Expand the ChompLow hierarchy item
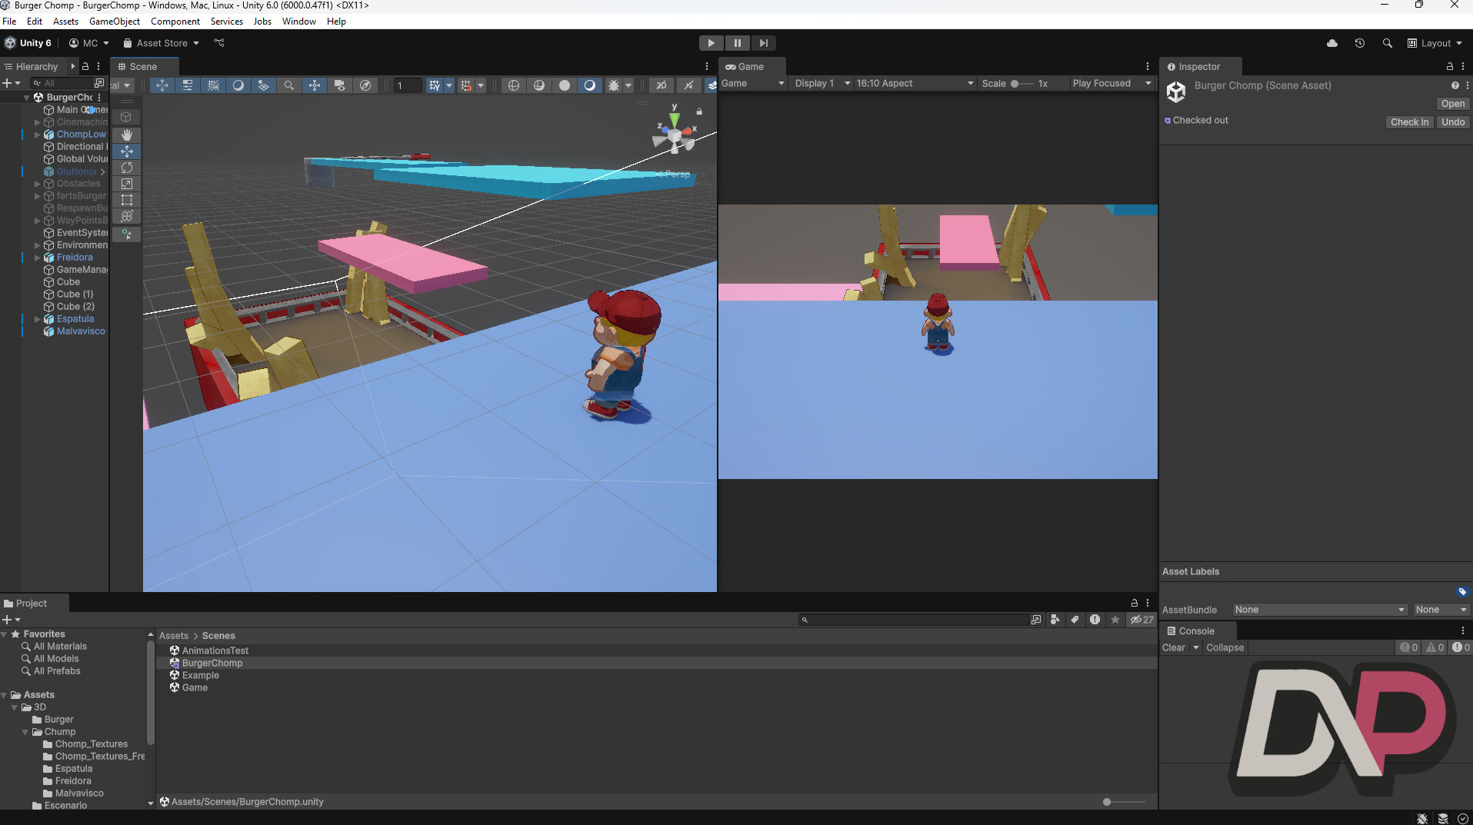Image resolution: width=1473 pixels, height=825 pixels. (37, 135)
